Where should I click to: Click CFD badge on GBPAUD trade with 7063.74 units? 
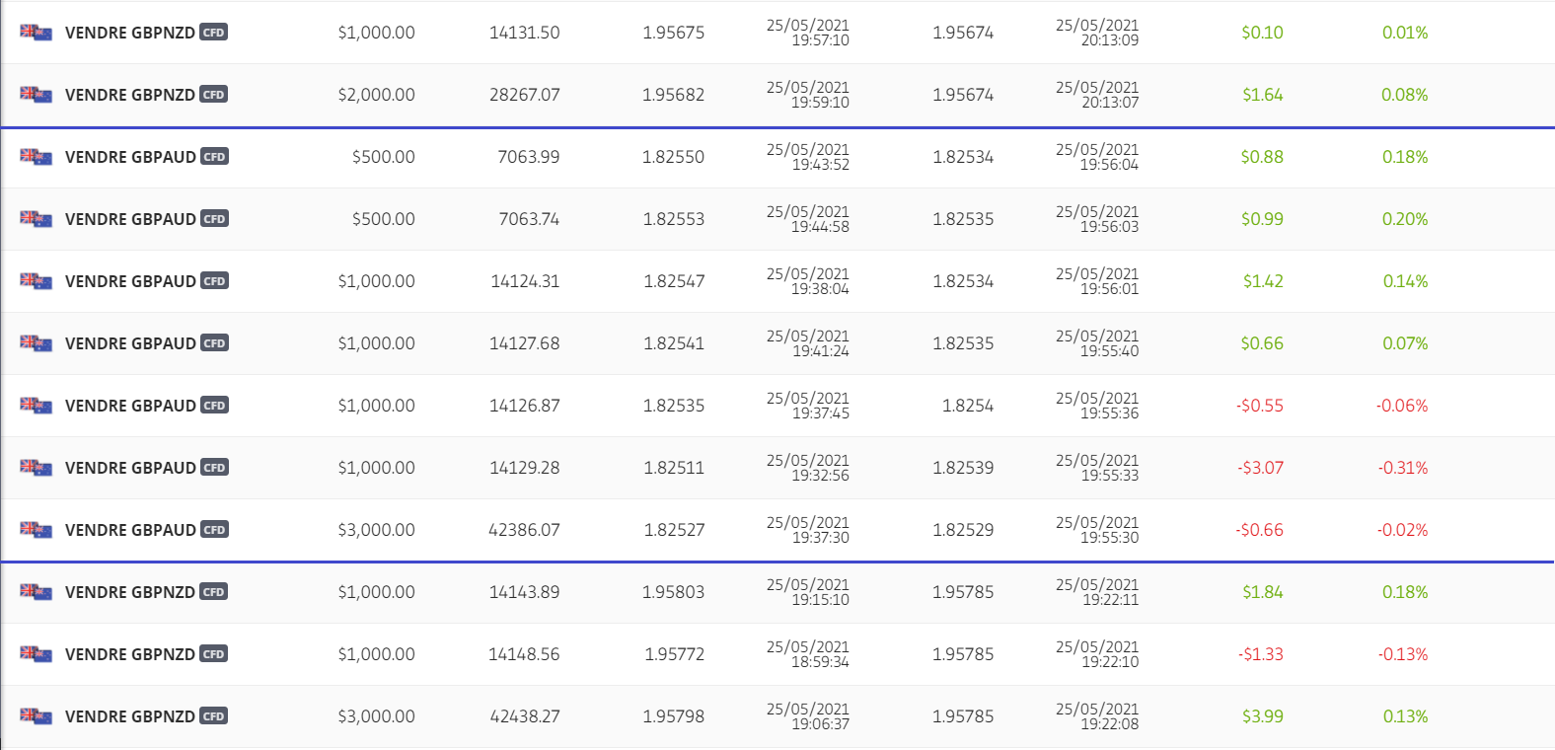(214, 219)
